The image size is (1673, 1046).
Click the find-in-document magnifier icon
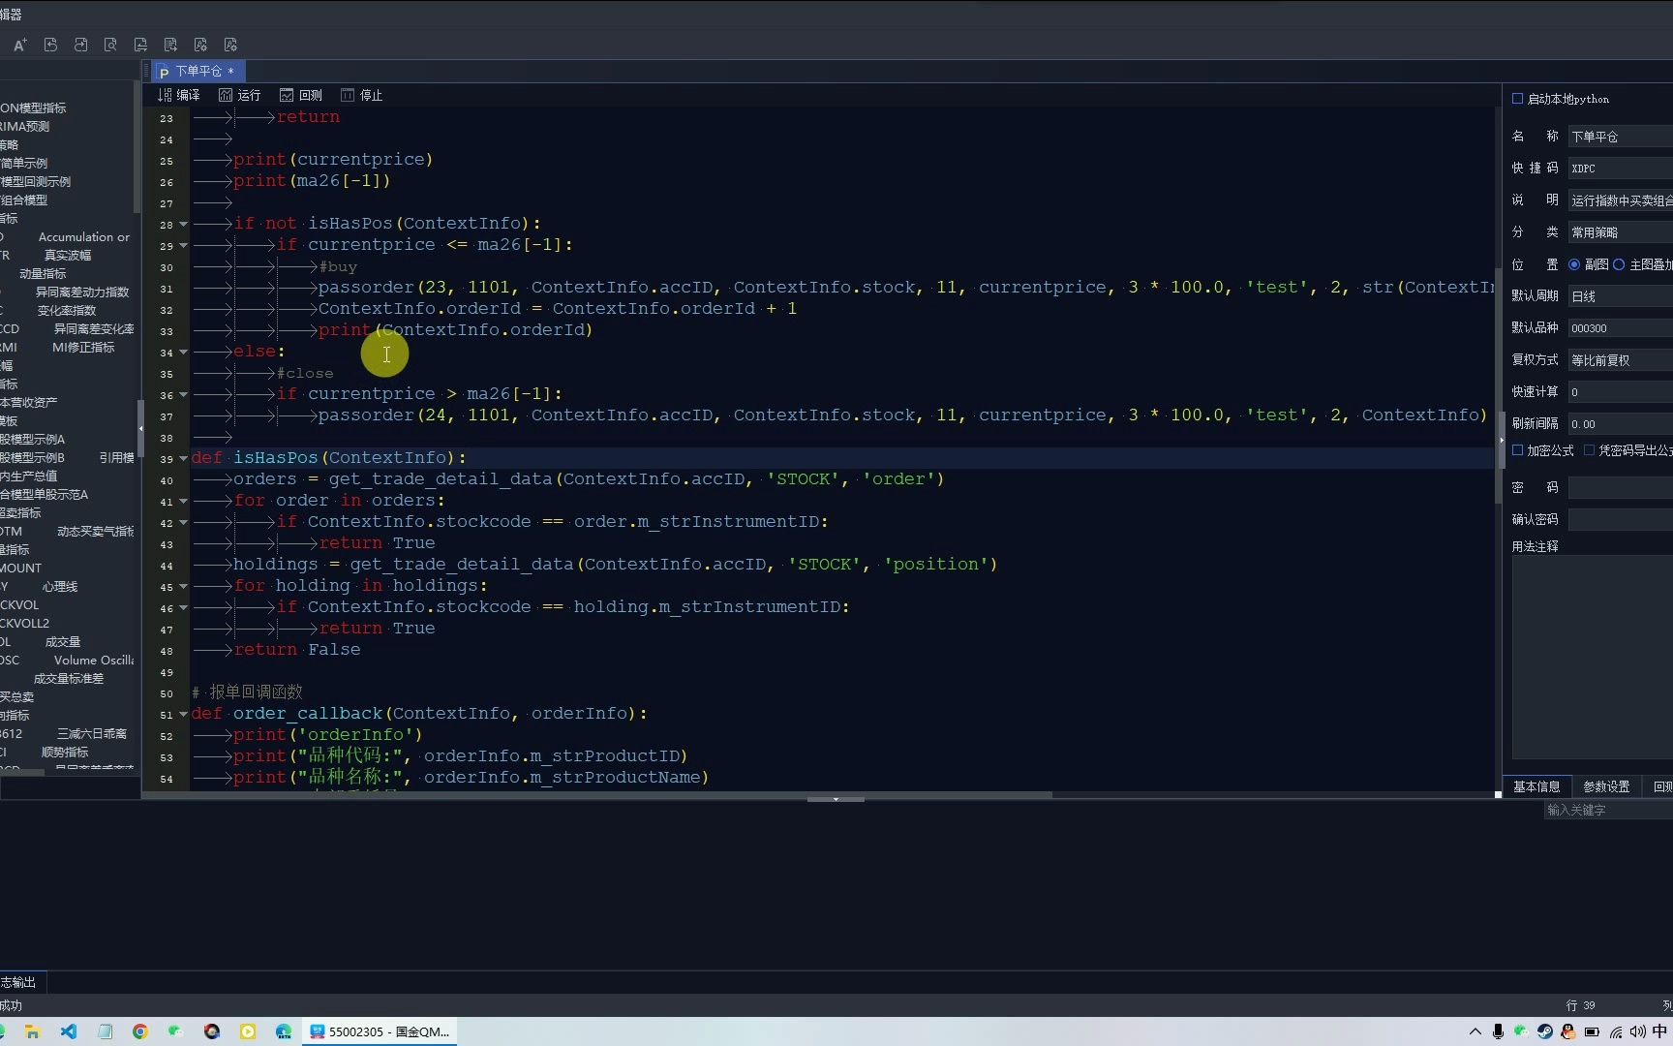tap(111, 45)
